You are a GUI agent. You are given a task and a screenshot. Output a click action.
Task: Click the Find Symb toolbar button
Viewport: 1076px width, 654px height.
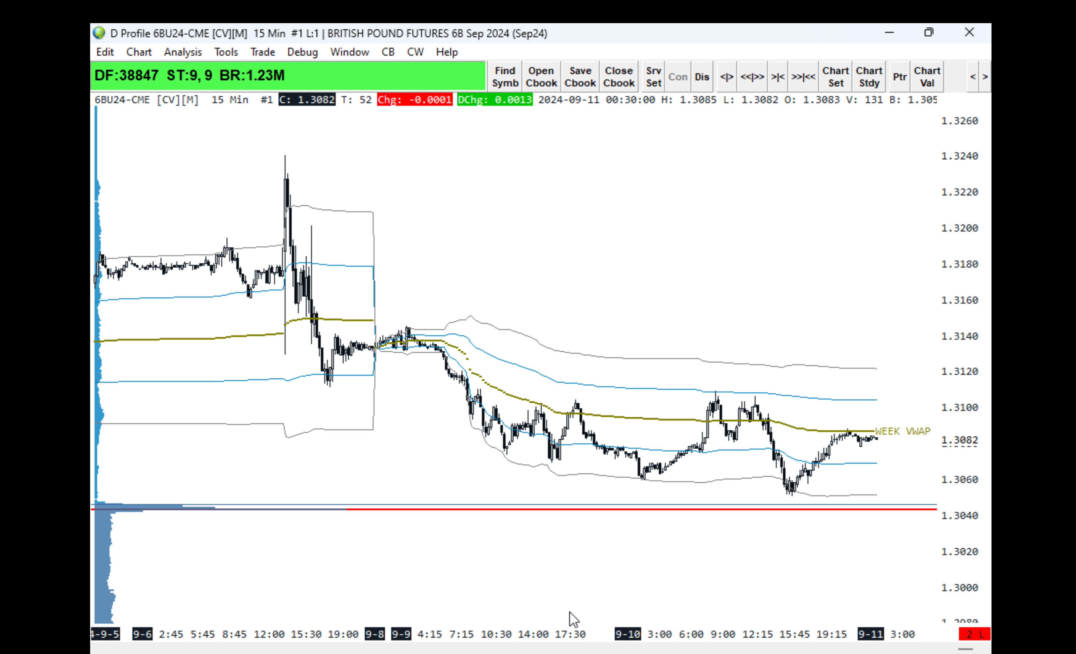click(x=505, y=77)
